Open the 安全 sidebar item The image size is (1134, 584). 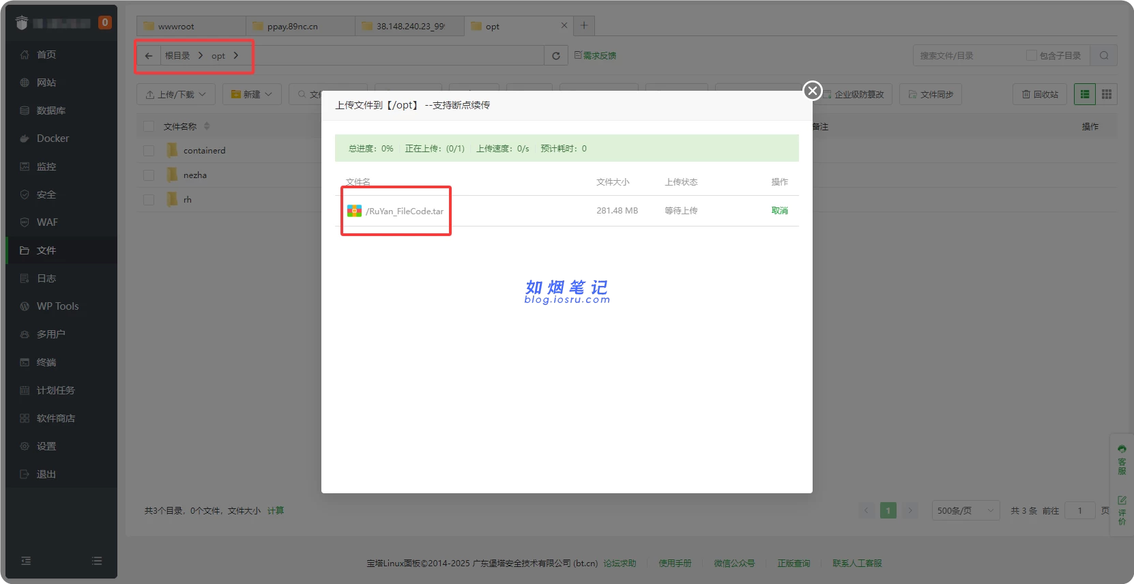click(61, 194)
